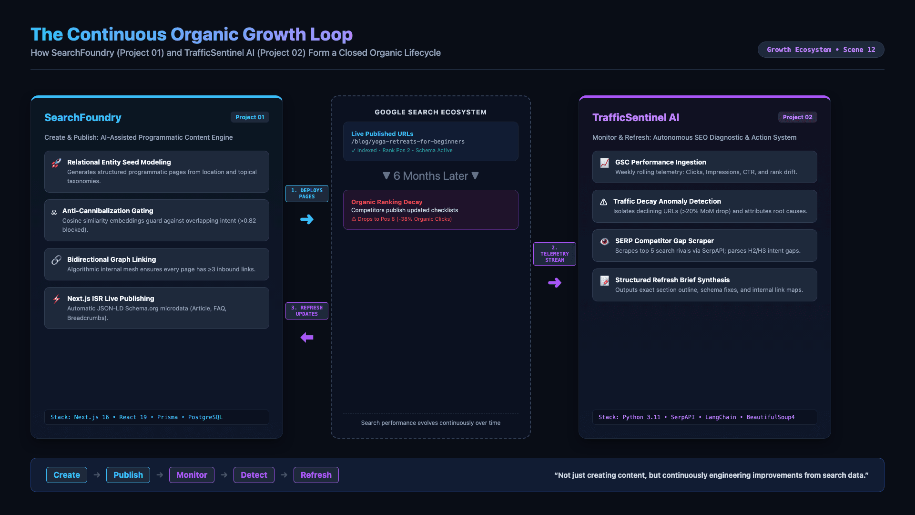Viewport: 915px width, 515px height.
Task: Click the 6 Months Later label
Action: (431, 176)
